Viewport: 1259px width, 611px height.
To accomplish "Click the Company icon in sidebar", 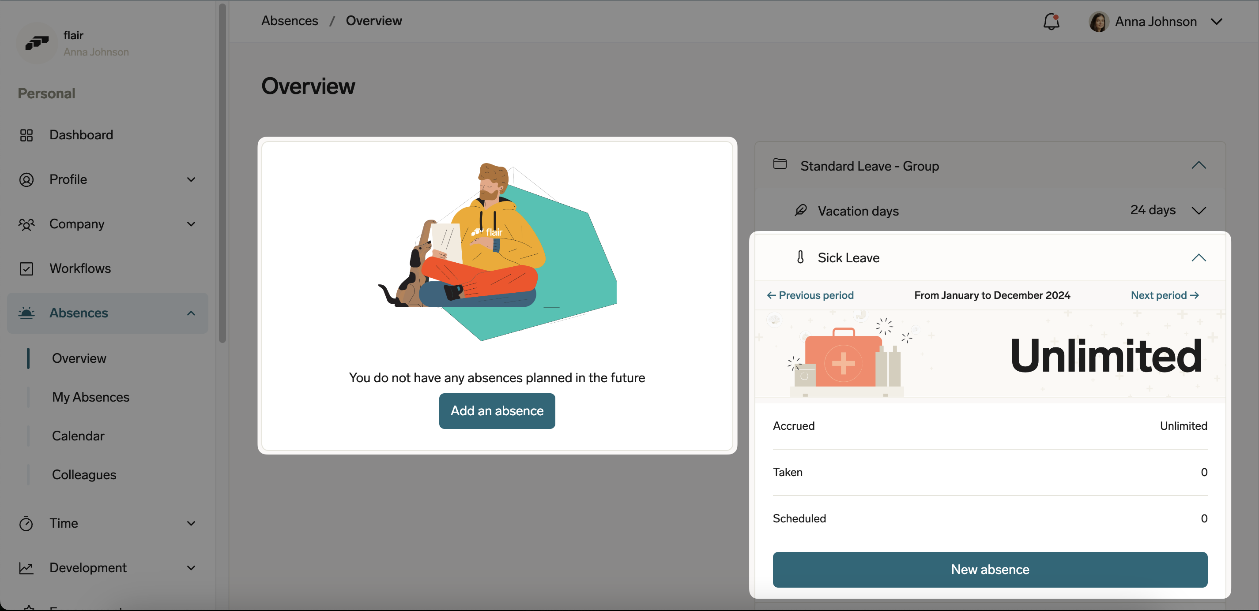I will coord(26,224).
